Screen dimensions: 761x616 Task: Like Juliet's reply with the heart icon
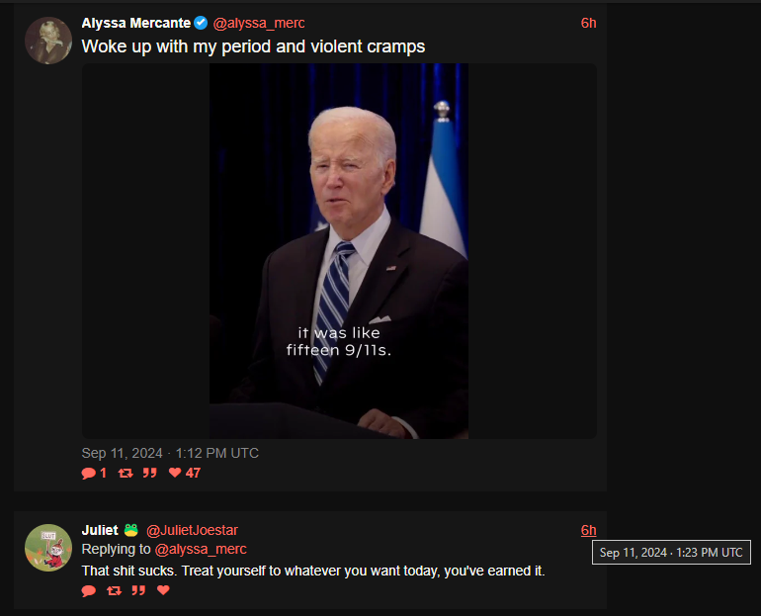(163, 590)
